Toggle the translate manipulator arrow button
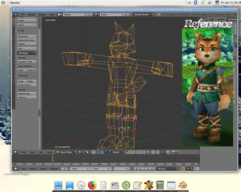Viewport: 241px width, 192px height. click(x=102, y=152)
